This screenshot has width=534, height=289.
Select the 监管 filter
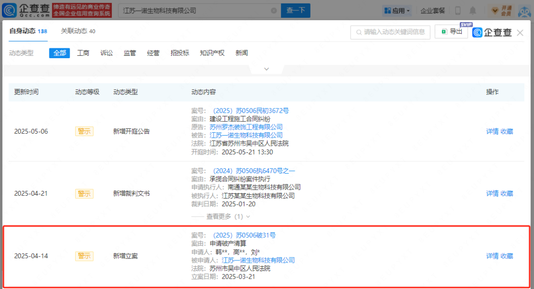[130, 53]
